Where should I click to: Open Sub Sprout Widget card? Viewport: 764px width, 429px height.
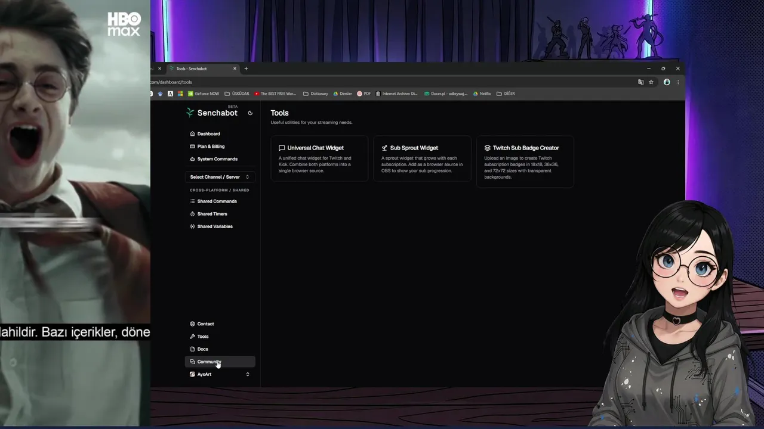coord(423,158)
